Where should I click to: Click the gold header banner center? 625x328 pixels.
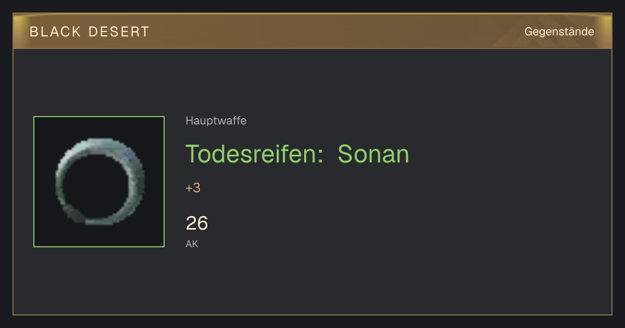312,31
